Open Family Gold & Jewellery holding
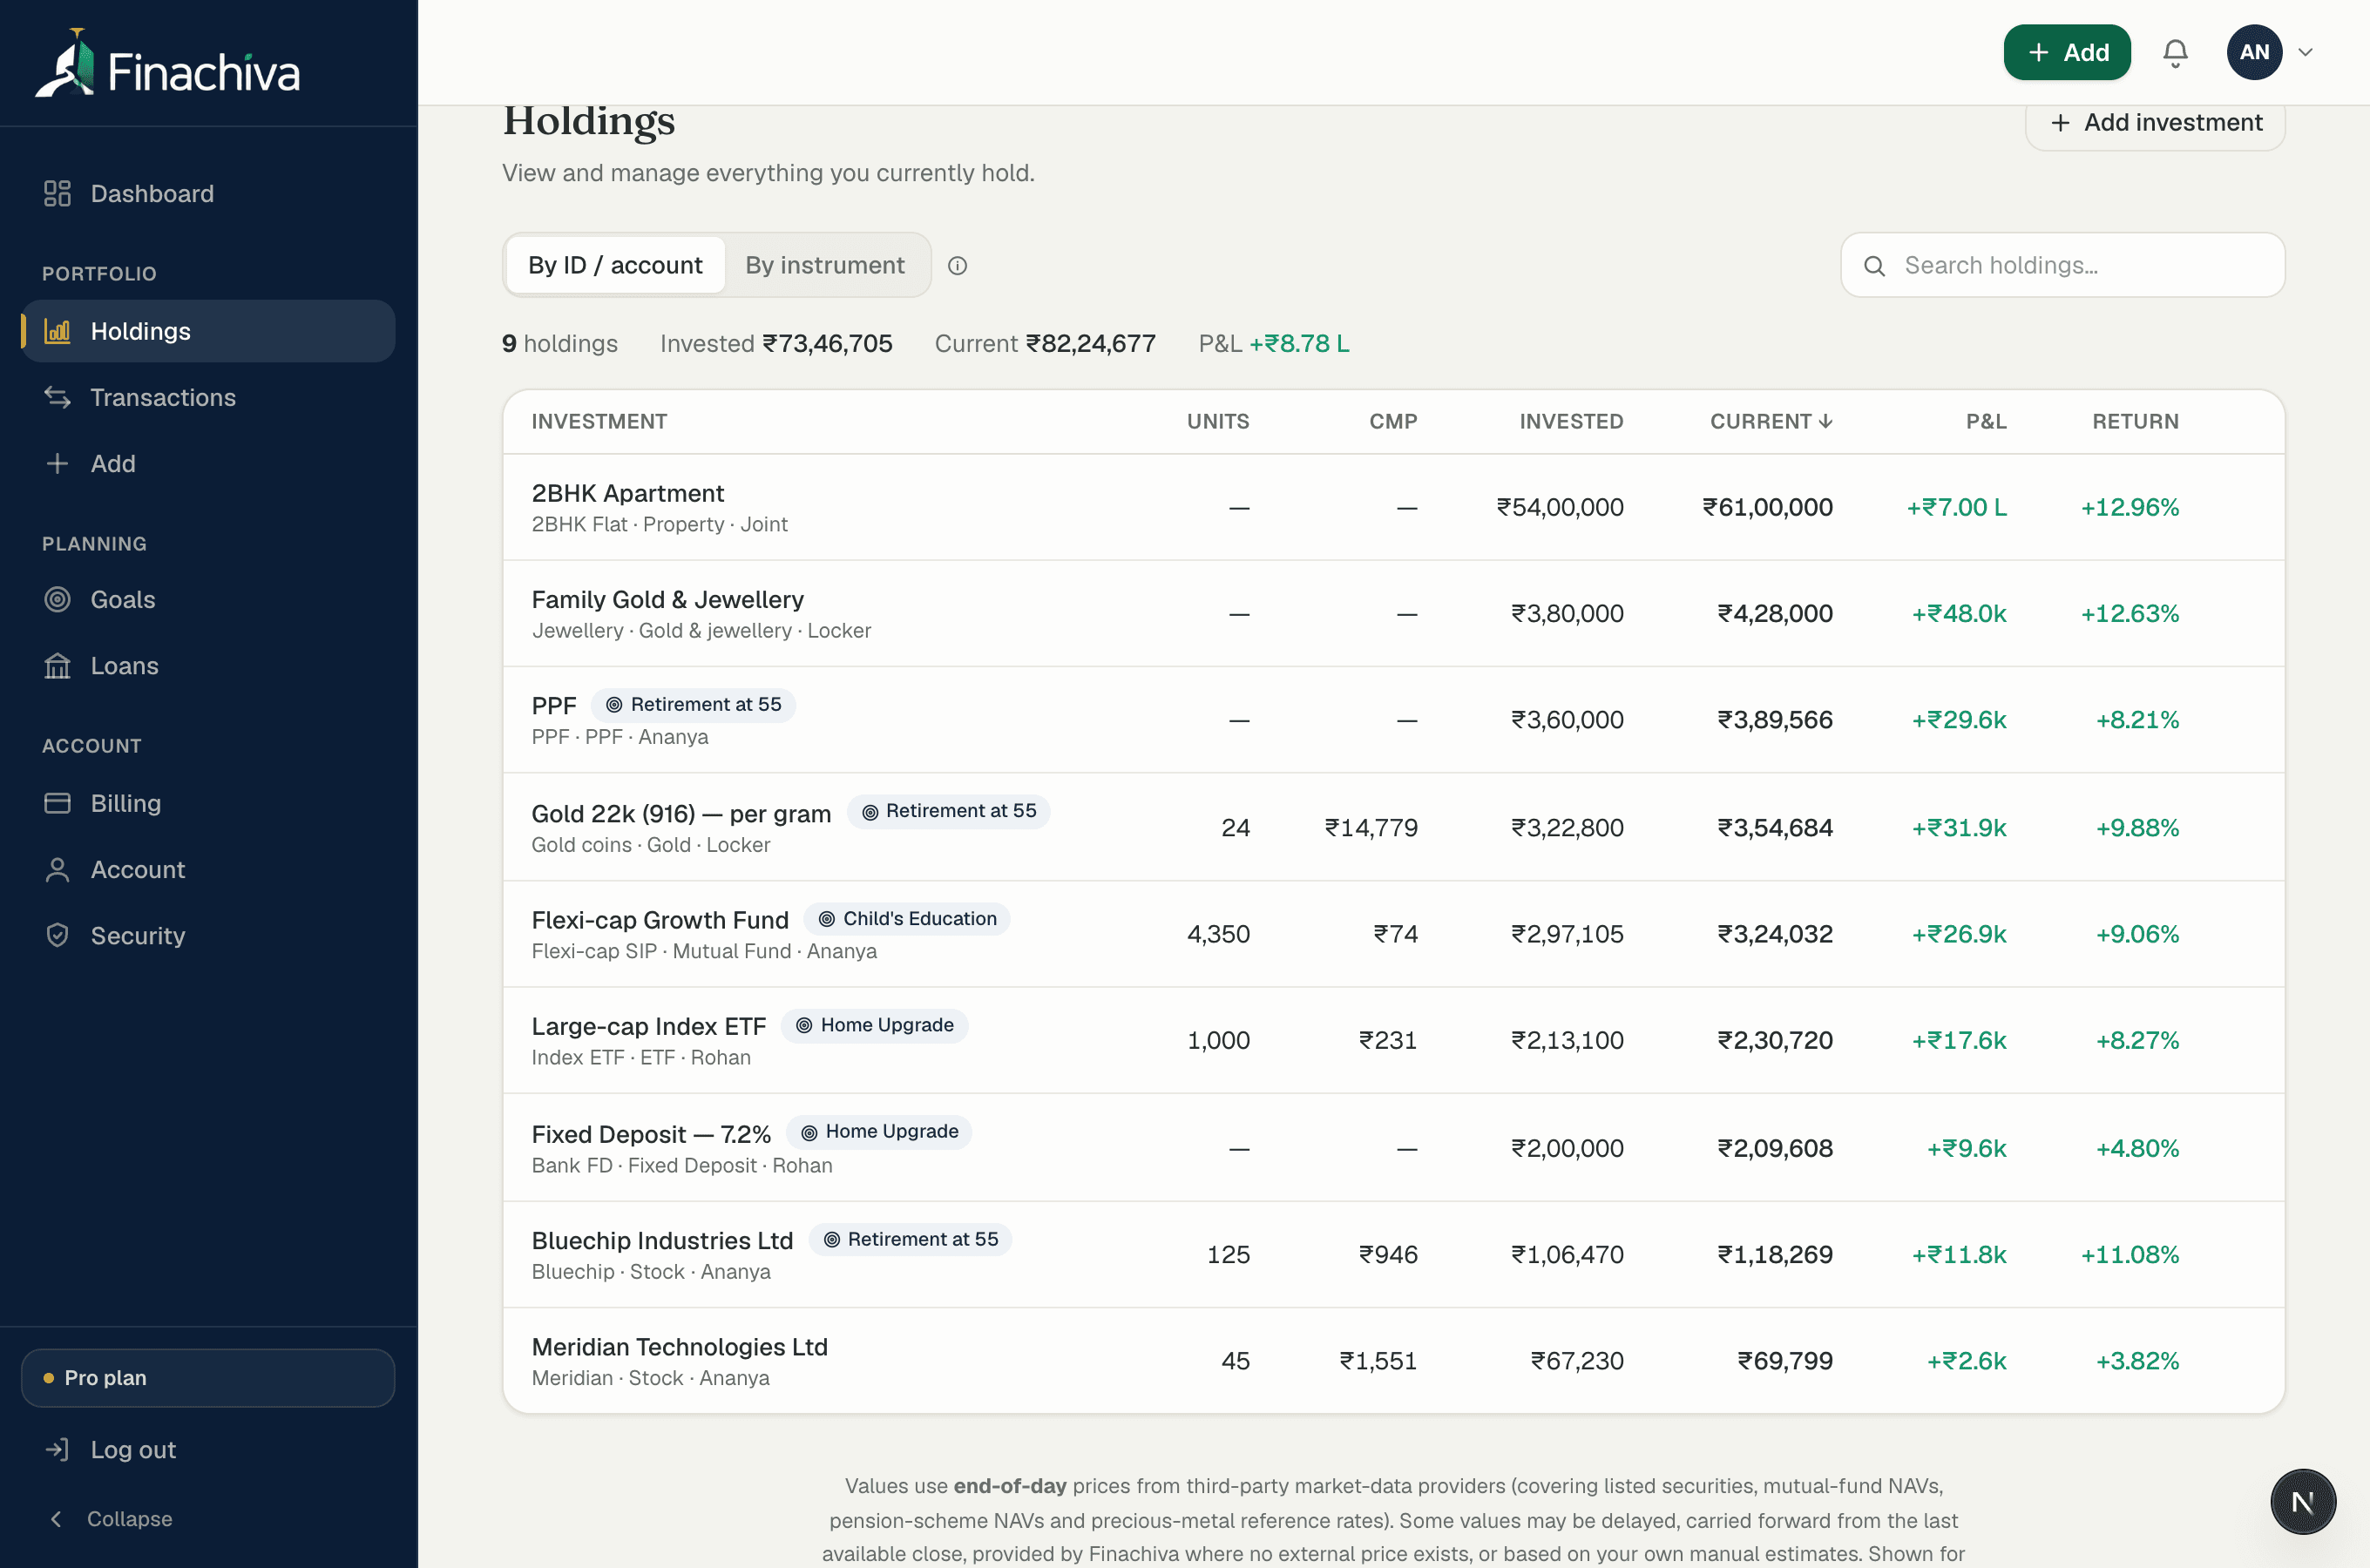 pyautogui.click(x=1393, y=613)
